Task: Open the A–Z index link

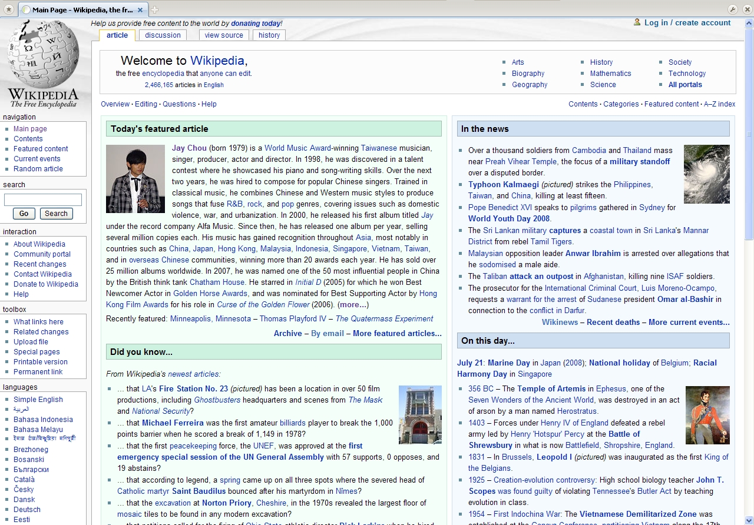Action: pos(719,104)
